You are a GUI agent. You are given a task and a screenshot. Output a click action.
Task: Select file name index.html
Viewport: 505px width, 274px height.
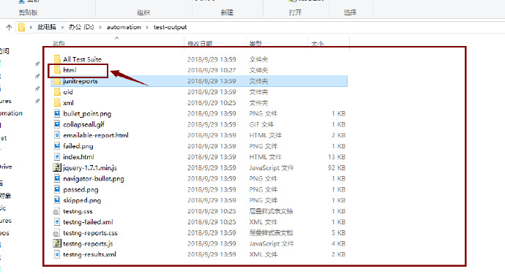point(78,157)
